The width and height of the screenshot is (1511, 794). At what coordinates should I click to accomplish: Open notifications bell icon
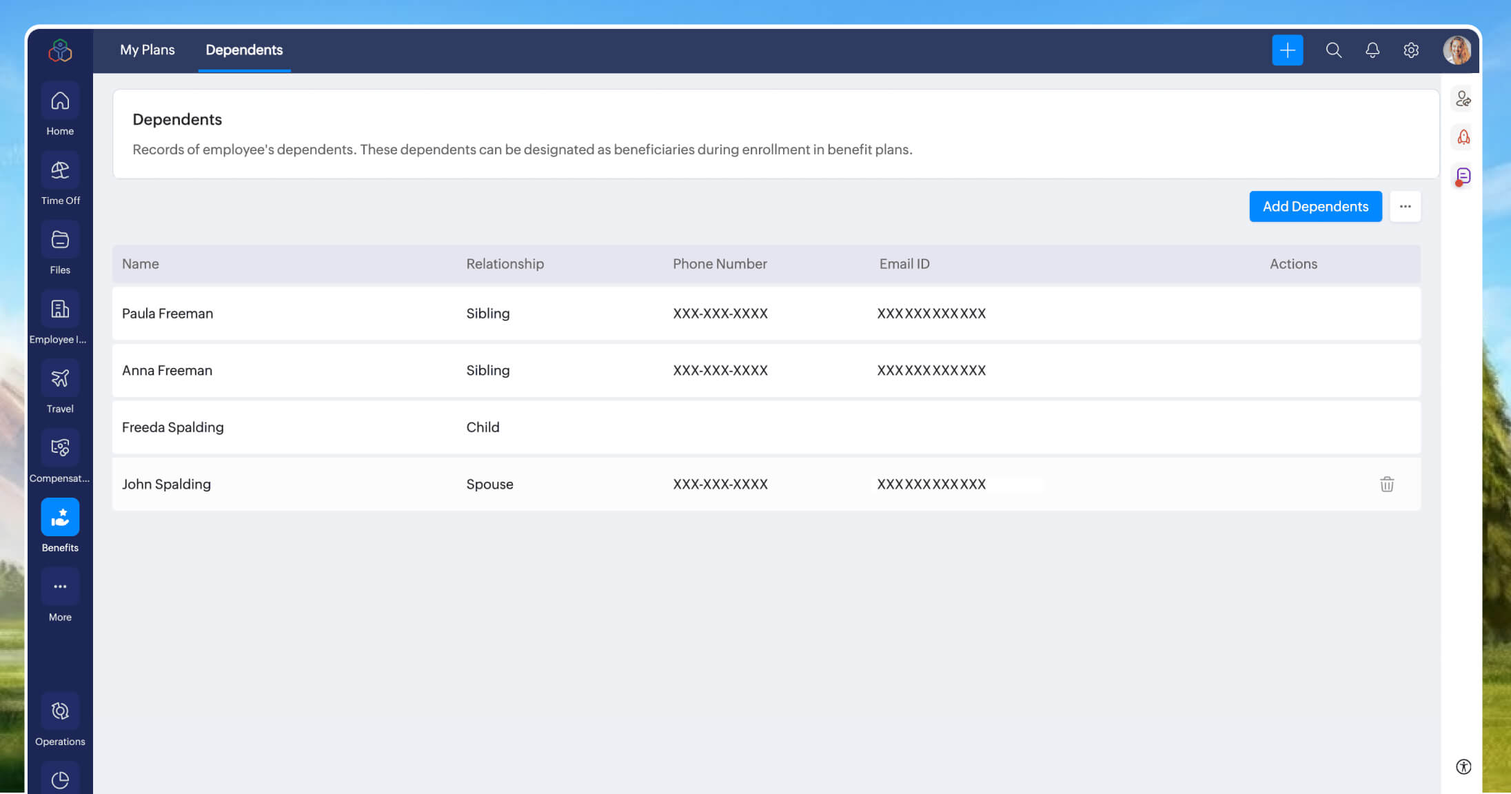tap(1372, 50)
